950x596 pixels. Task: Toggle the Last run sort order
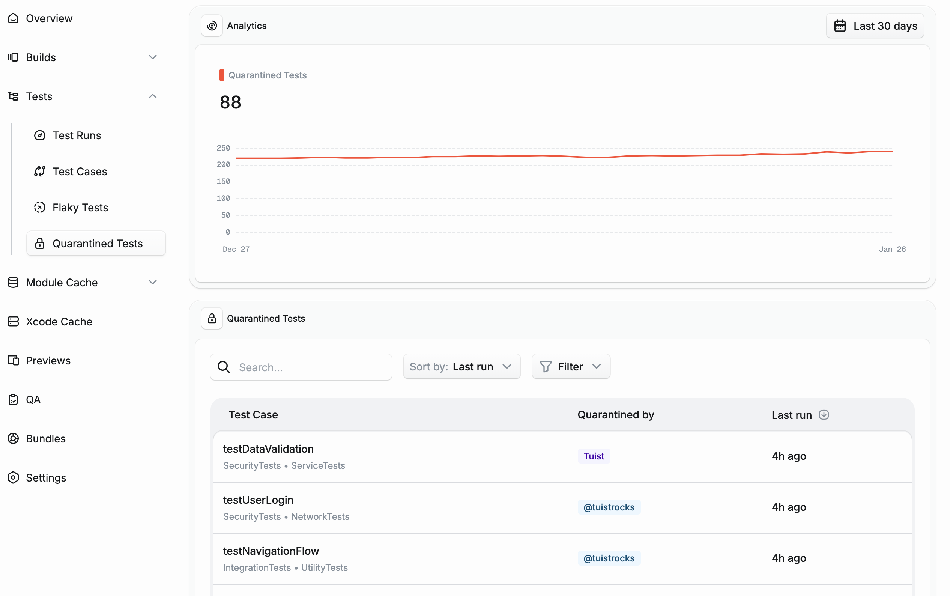(824, 414)
